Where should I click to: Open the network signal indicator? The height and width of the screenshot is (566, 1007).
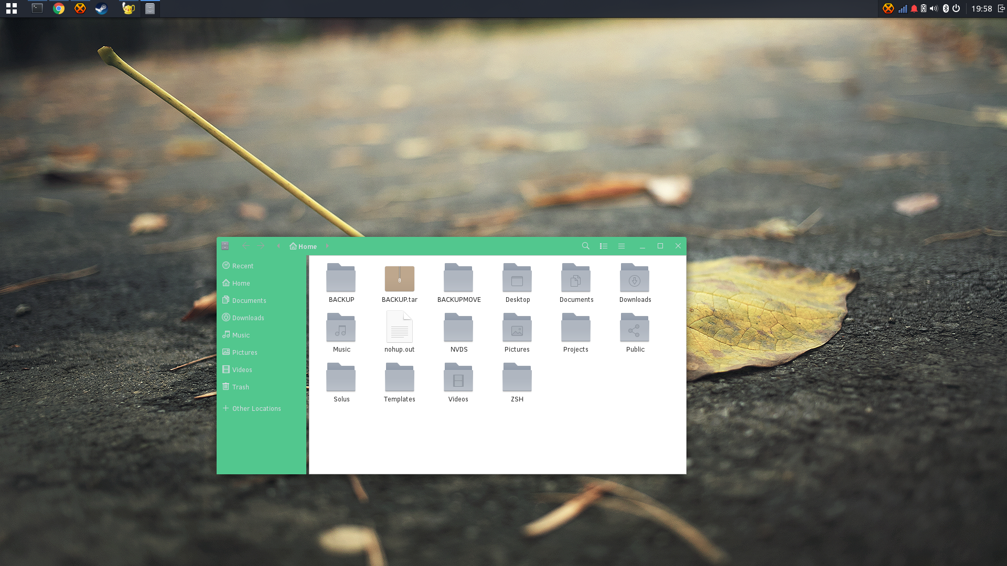(903, 8)
